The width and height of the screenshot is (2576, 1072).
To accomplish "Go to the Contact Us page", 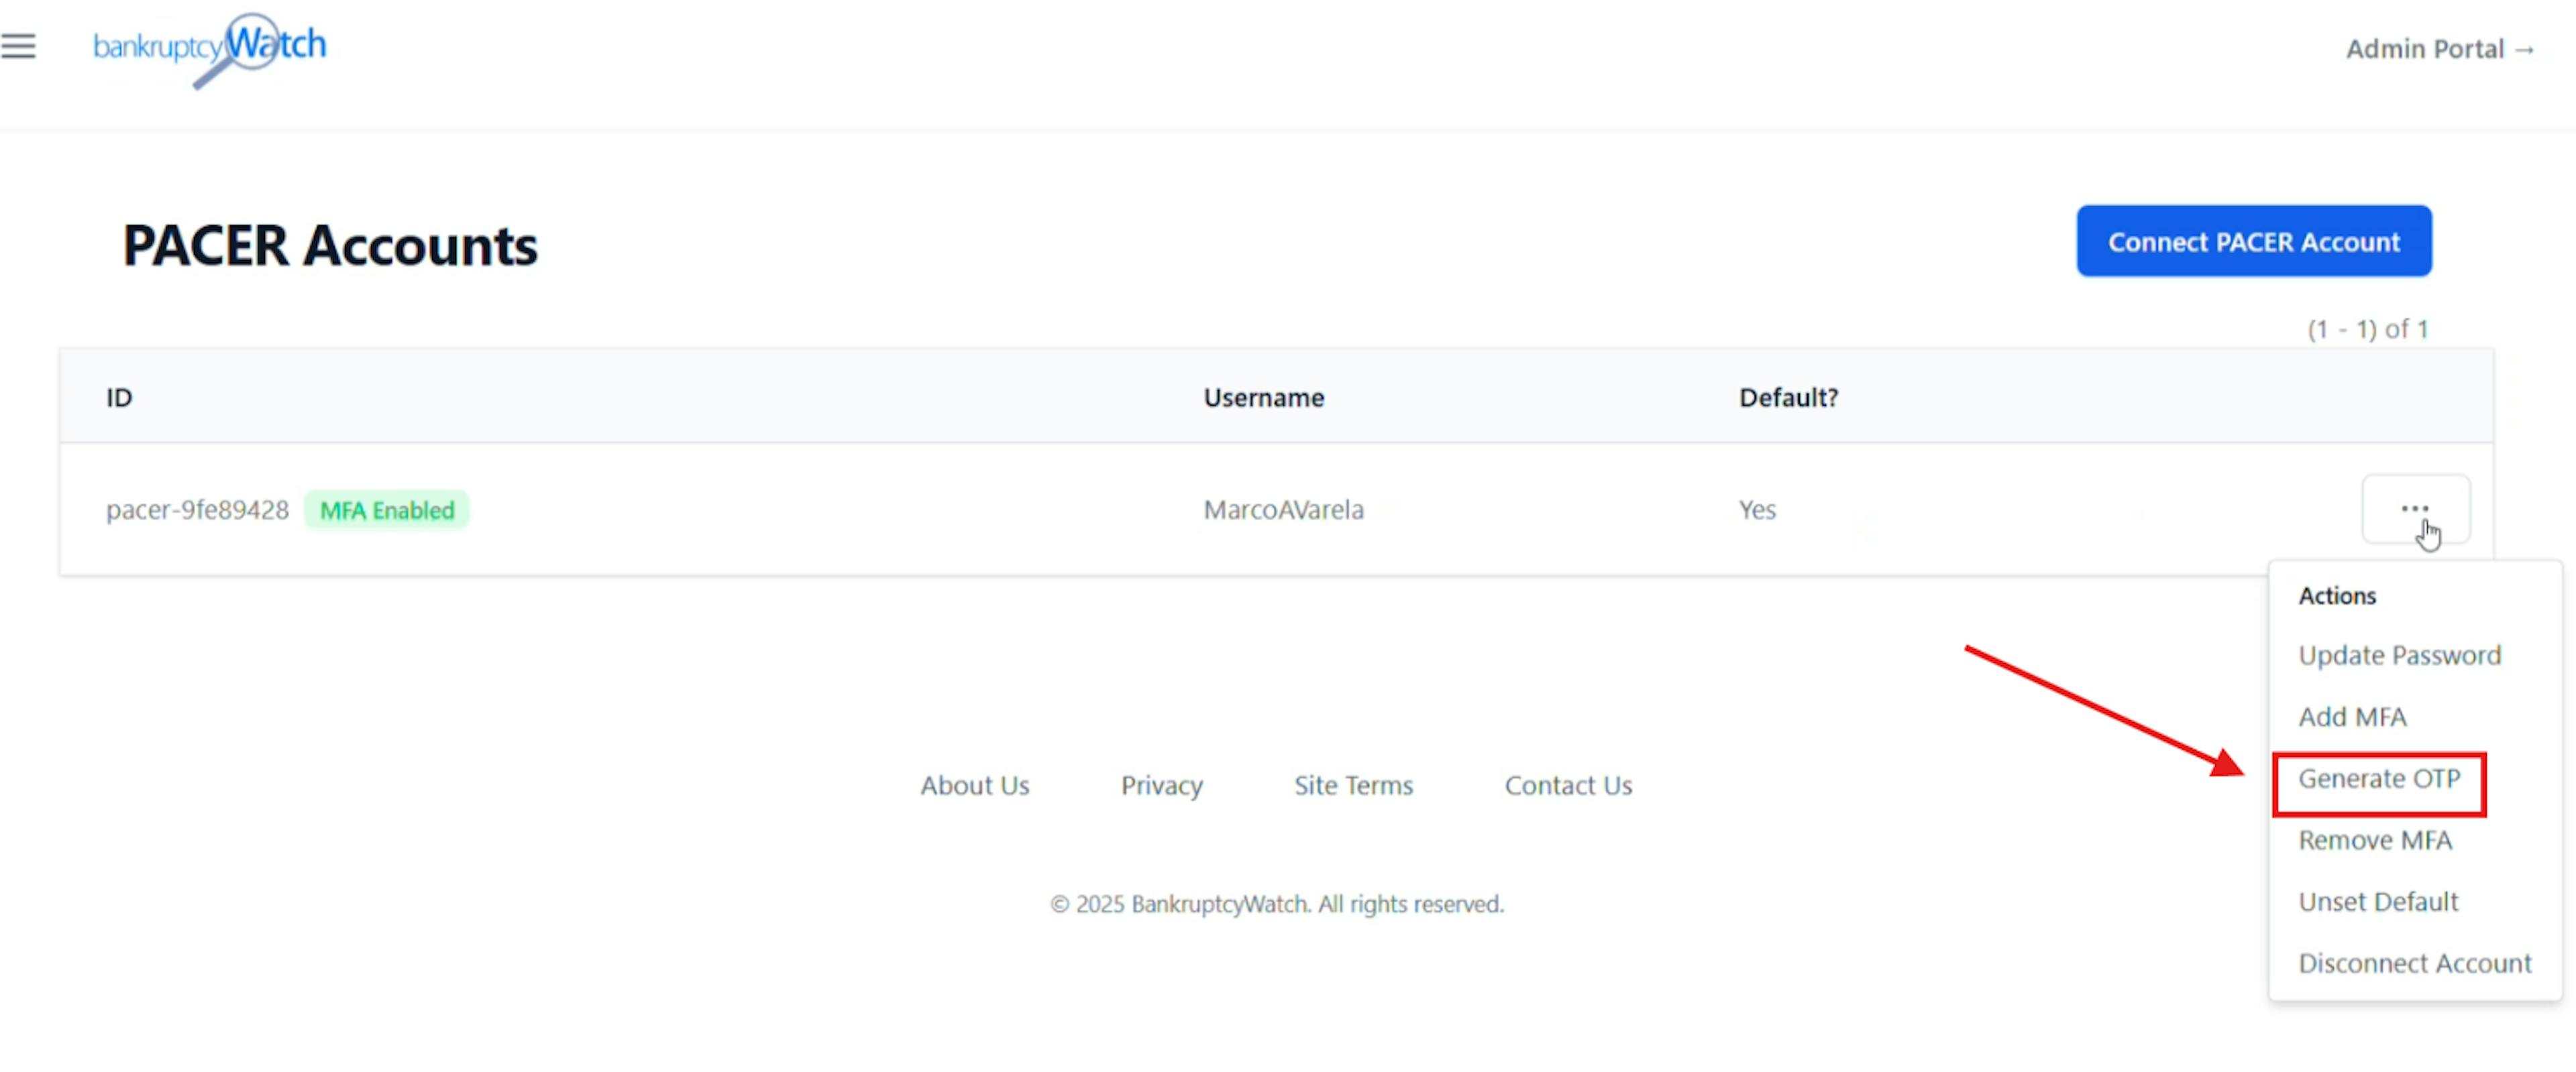I will 1568,785.
